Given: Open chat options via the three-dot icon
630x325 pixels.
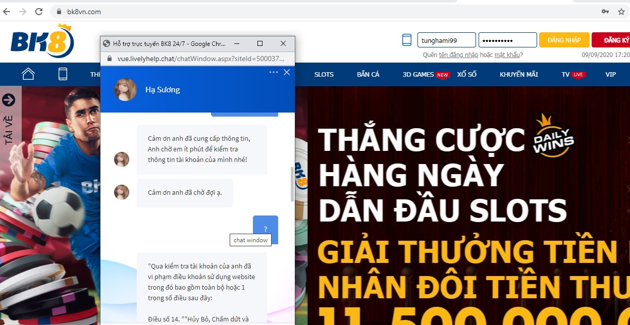Looking at the screenshot, I should point(273,72).
